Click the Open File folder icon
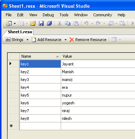This screenshot has width=135, height=139. pos(33,23)
